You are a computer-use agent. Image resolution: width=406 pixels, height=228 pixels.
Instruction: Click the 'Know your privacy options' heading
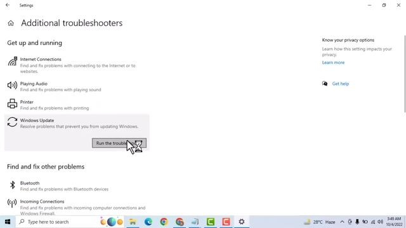pyautogui.click(x=348, y=40)
